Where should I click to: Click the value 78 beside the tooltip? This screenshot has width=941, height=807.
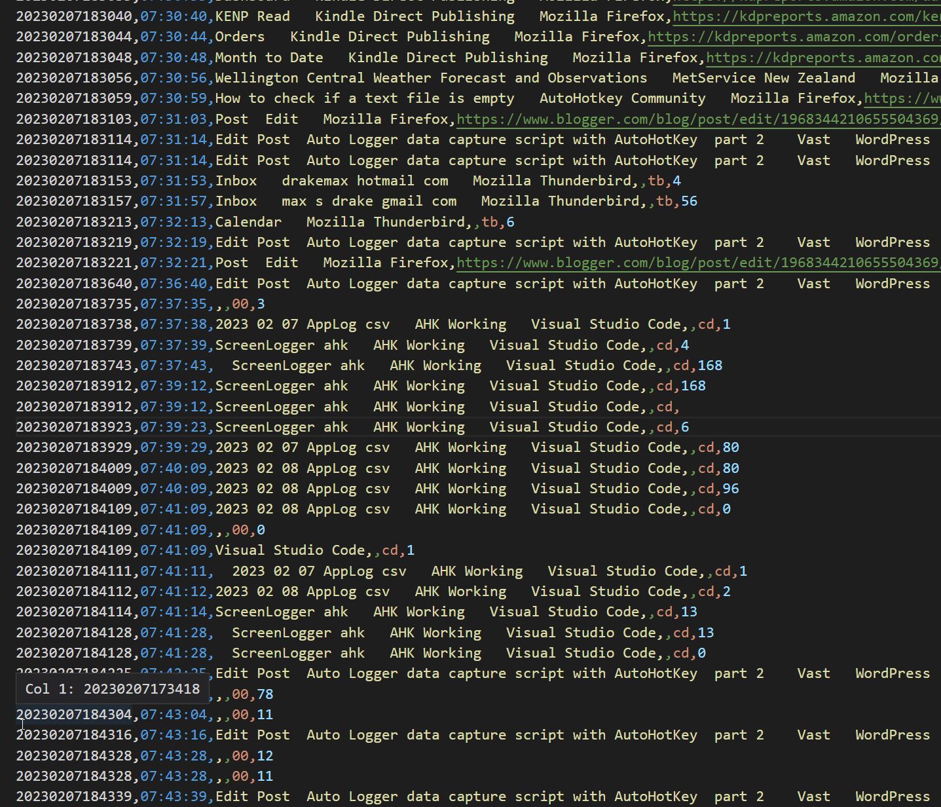tap(265, 694)
